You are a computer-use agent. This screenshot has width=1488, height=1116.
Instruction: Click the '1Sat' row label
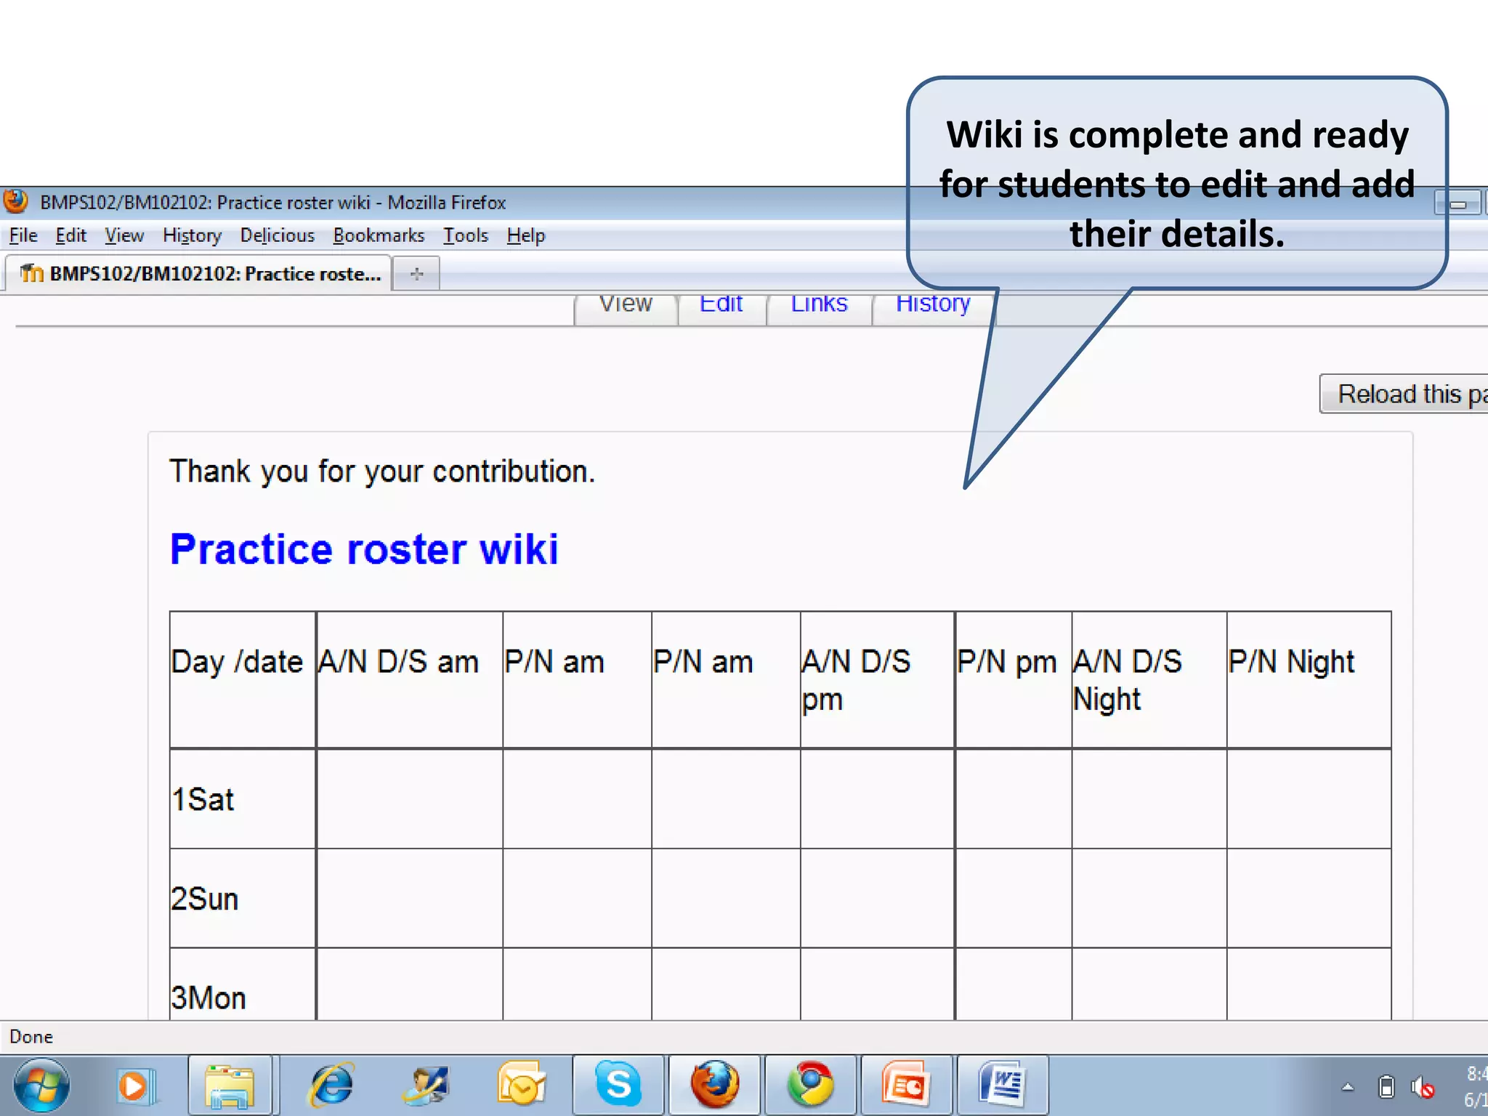coord(203,800)
